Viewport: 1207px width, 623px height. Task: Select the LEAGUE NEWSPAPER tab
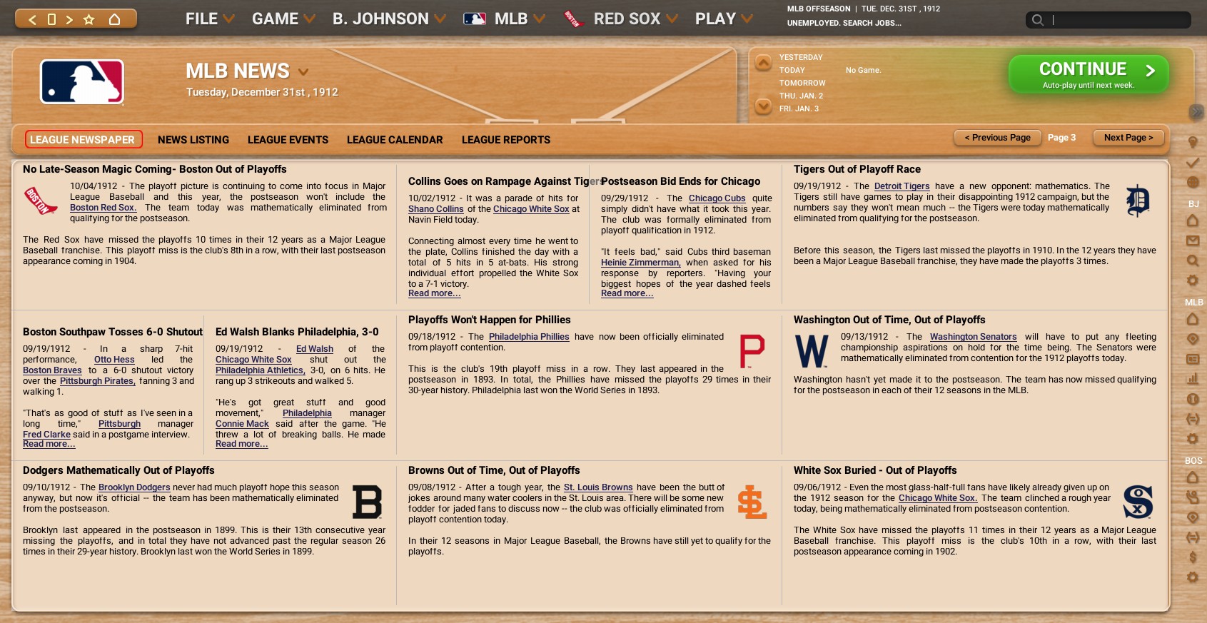[84, 140]
